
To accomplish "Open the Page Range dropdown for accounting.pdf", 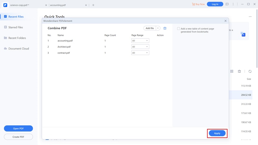I will coord(140,41).
